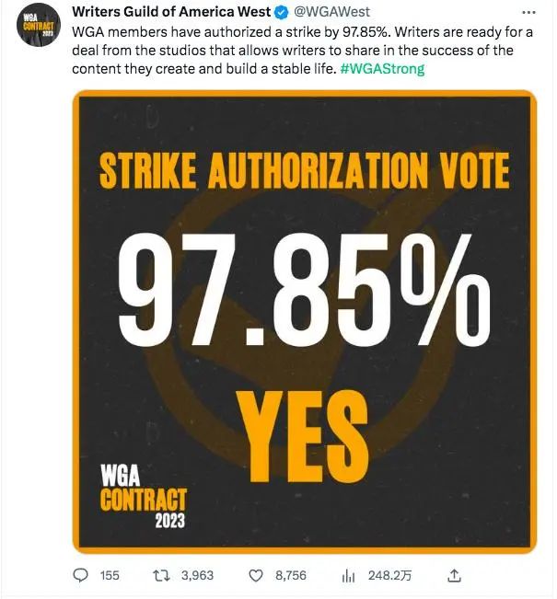Viewport: 557px width, 599px height.
Task: Click the 155 replies count
Action: (x=110, y=575)
